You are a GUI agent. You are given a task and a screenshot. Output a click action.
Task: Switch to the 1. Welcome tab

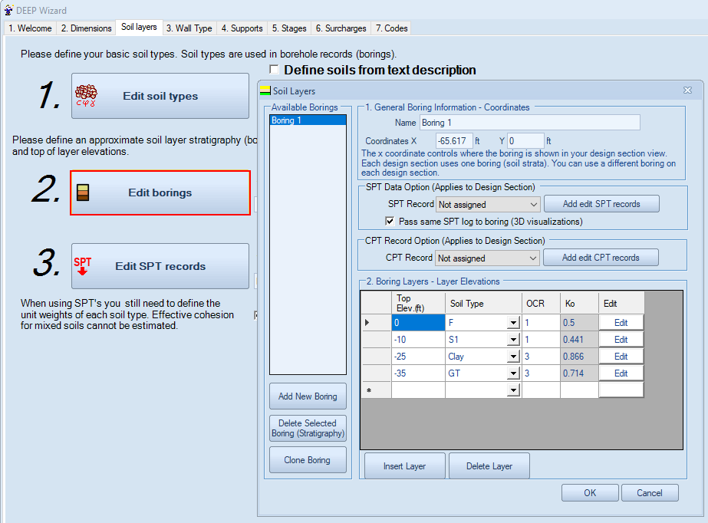click(30, 28)
